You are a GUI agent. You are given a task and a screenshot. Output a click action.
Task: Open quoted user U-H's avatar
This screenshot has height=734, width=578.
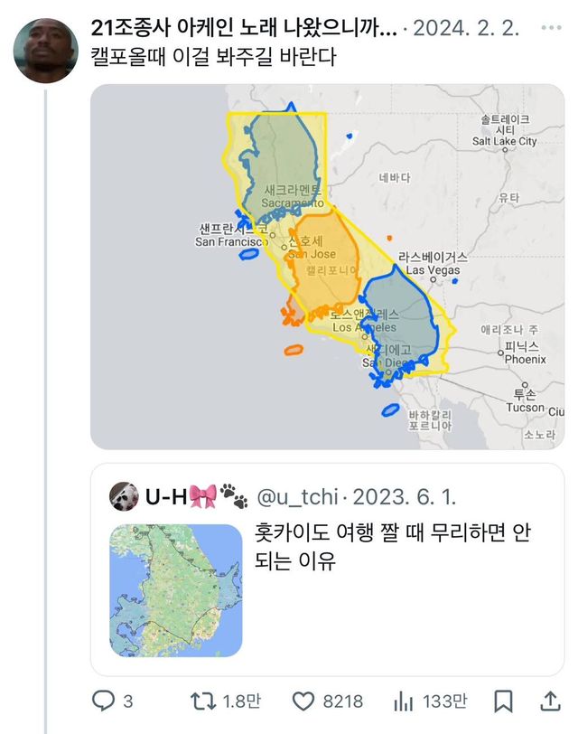(124, 495)
